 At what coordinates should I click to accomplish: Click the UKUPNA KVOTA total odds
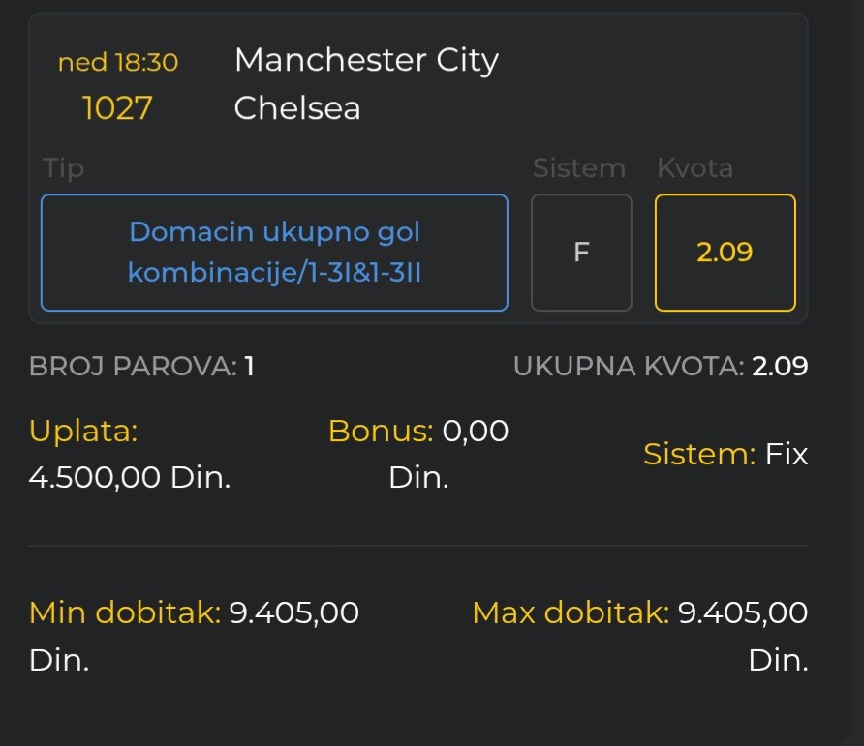click(780, 367)
